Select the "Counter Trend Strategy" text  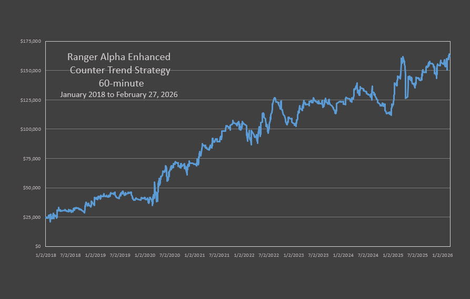pos(120,70)
